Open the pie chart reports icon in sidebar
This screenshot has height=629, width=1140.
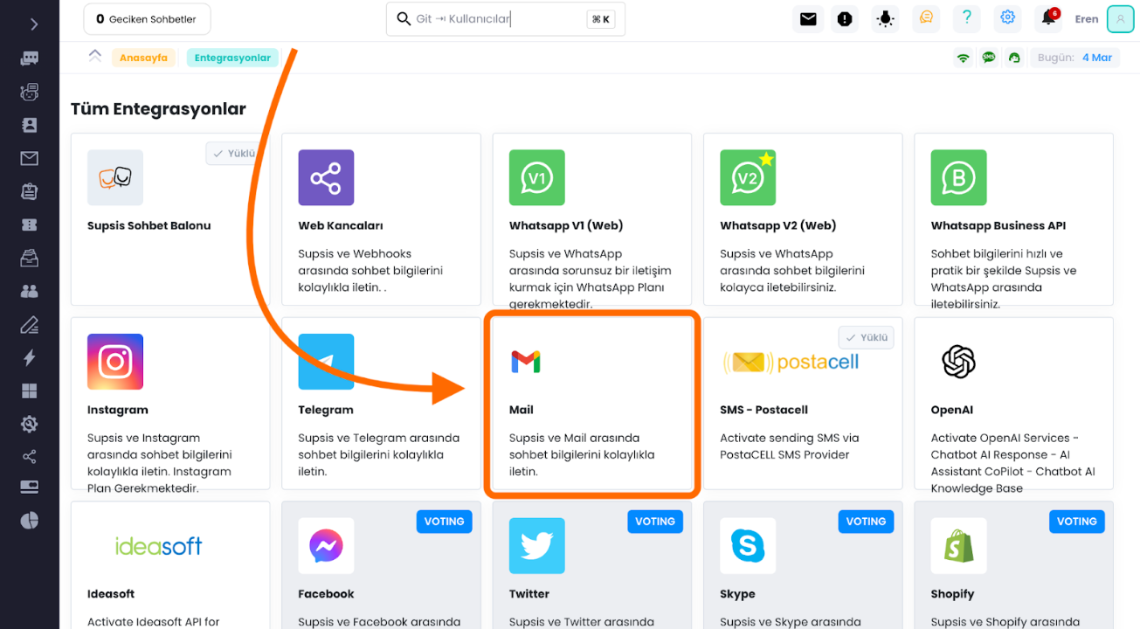(30, 521)
